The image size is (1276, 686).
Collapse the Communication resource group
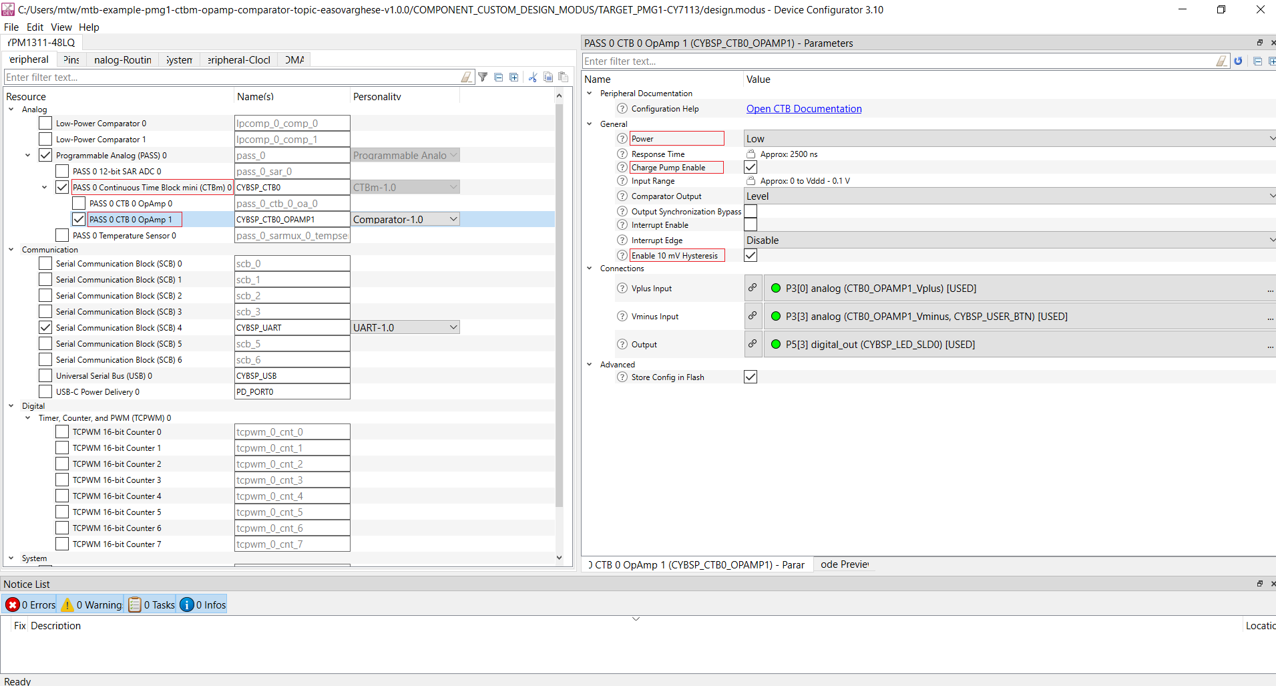(11, 249)
